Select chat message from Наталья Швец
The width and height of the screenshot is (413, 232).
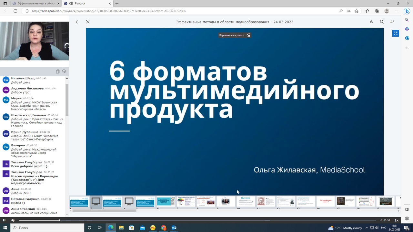(33, 80)
